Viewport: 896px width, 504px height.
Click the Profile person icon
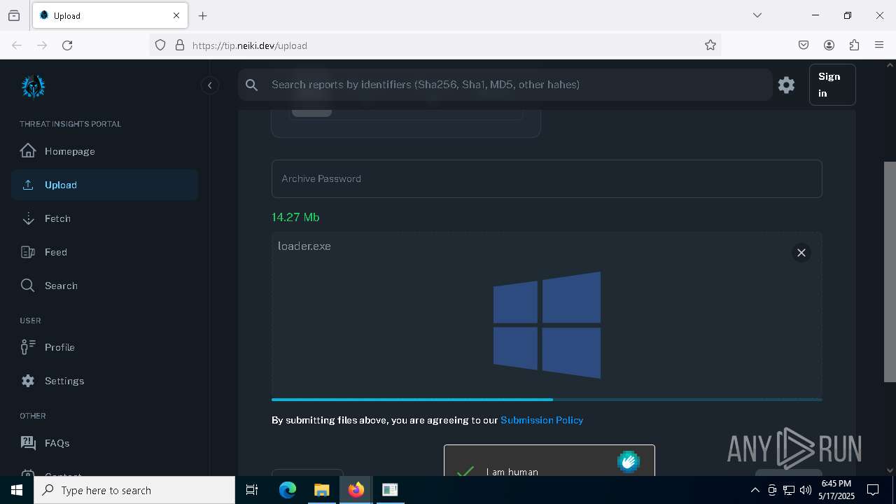[x=28, y=347]
